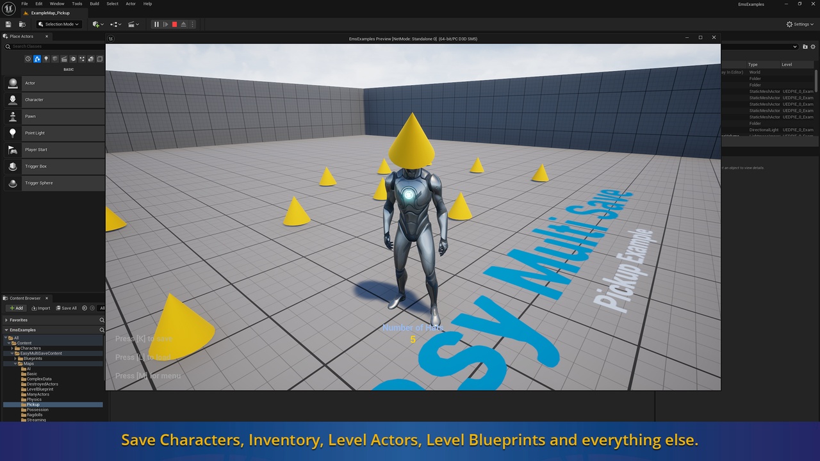Expand the Favorites section
This screenshot has width=820, height=461.
tap(6, 320)
